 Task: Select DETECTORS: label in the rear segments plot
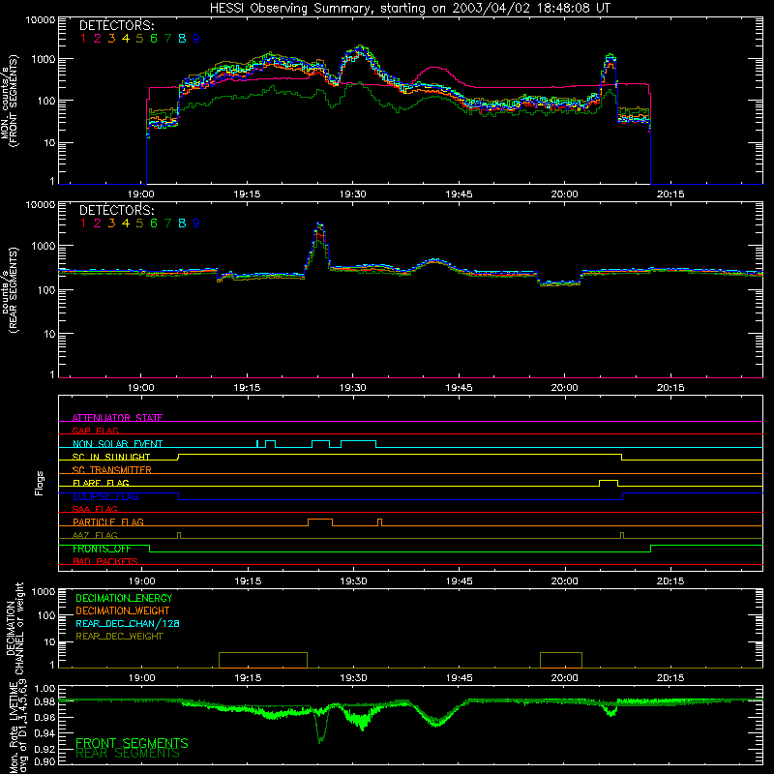116,210
